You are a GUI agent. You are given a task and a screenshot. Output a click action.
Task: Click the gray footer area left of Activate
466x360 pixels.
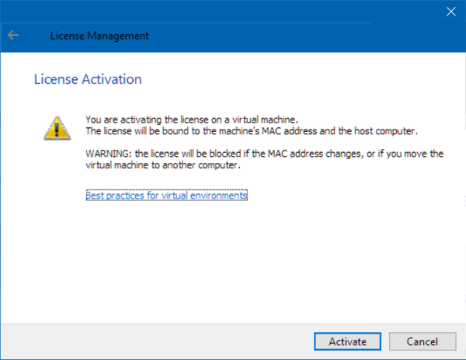(x=155, y=341)
